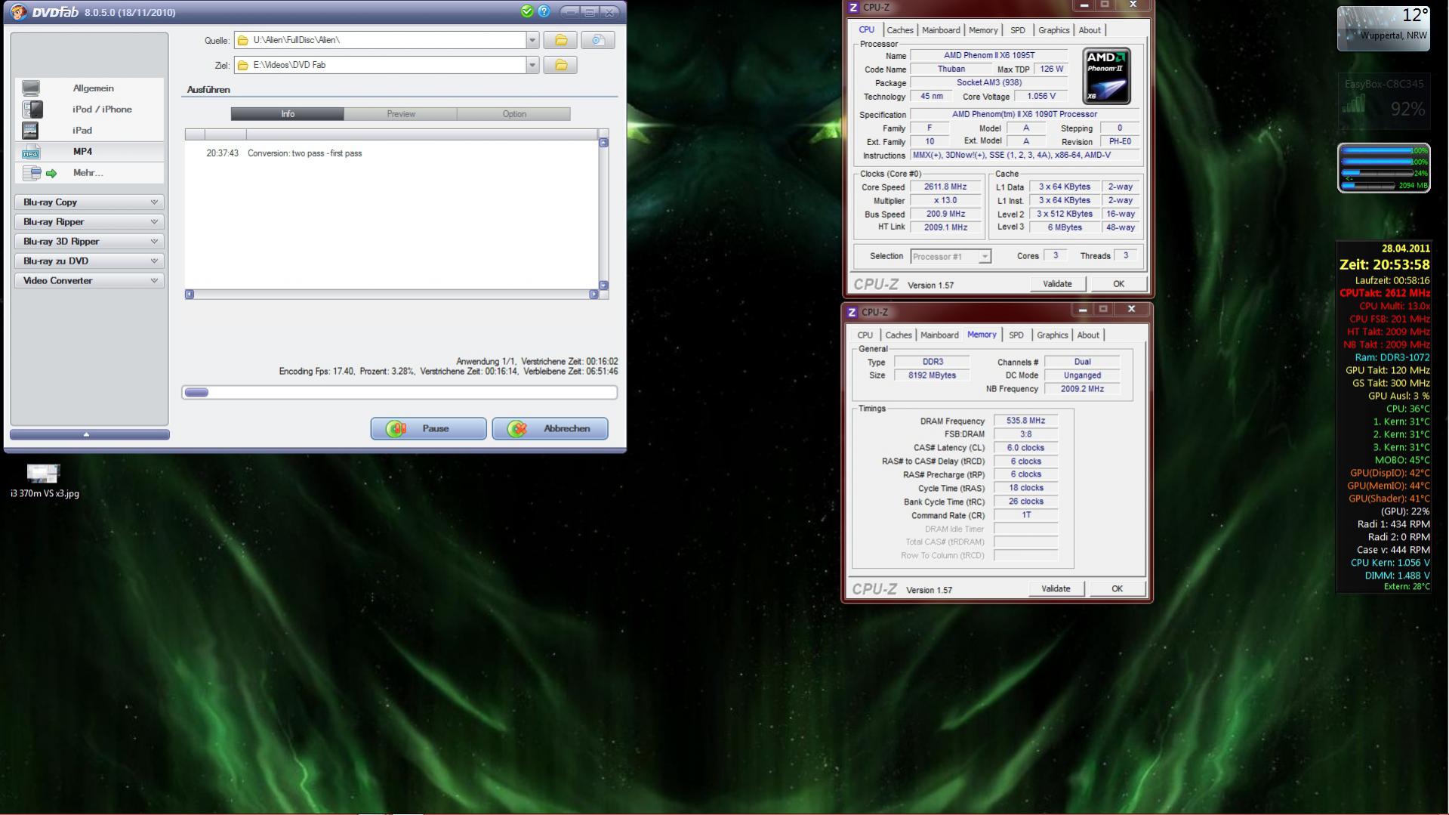
Task: Choose the MP4 profile icon
Action: tap(31, 152)
